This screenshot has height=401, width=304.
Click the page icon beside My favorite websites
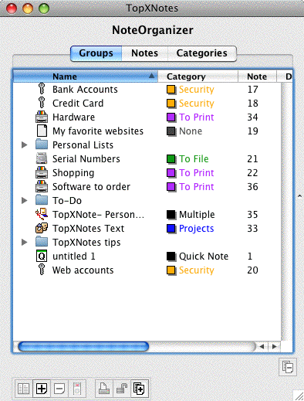[42, 131]
